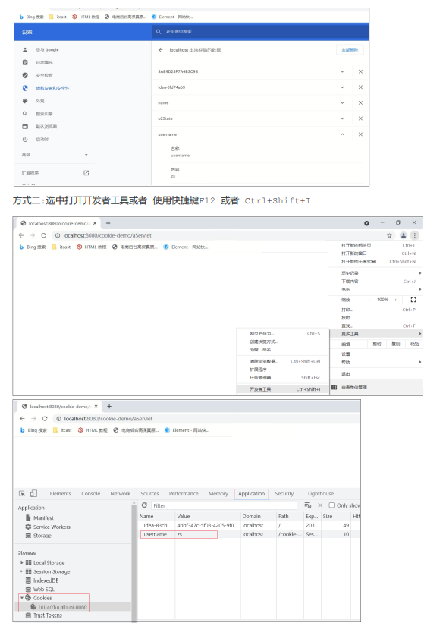Collapse the Cookies tree node arrow

coord(22,598)
